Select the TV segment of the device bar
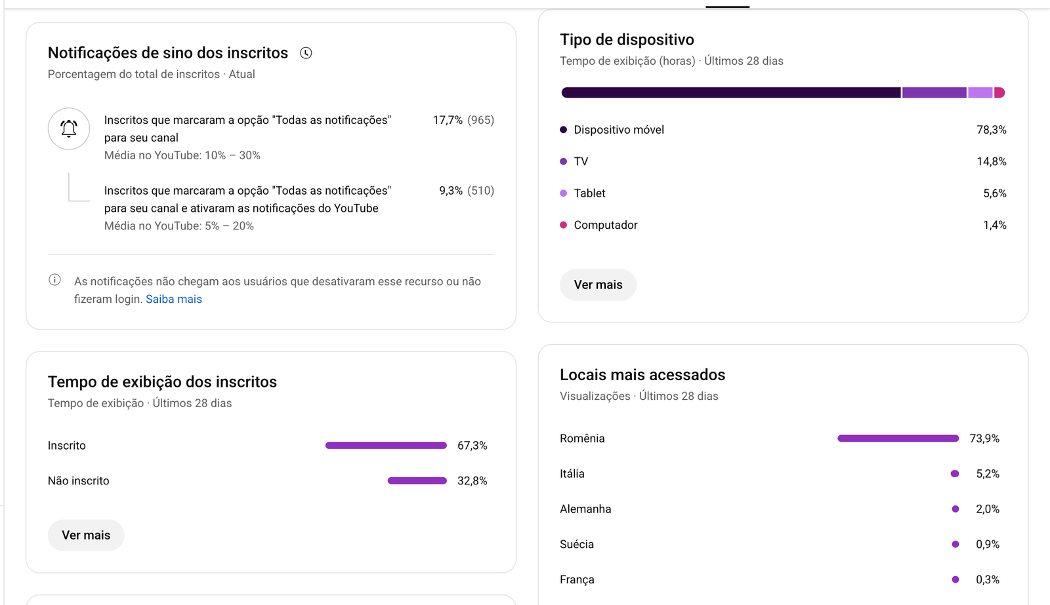This screenshot has height=605, width=1050. coord(934,93)
